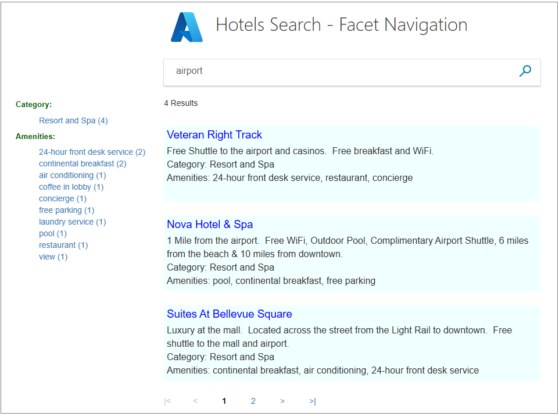Go to next results page arrow

pyautogui.click(x=282, y=401)
